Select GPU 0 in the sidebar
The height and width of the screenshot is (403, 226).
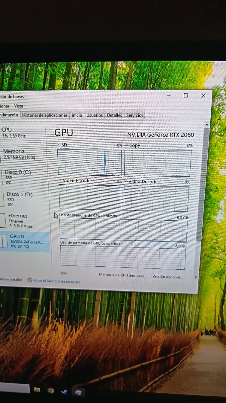(25, 241)
